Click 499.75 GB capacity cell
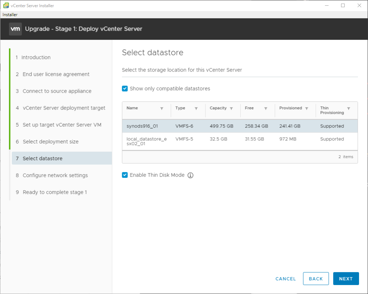Image resolution: width=368 pixels, height=294 pixels. 221,126
